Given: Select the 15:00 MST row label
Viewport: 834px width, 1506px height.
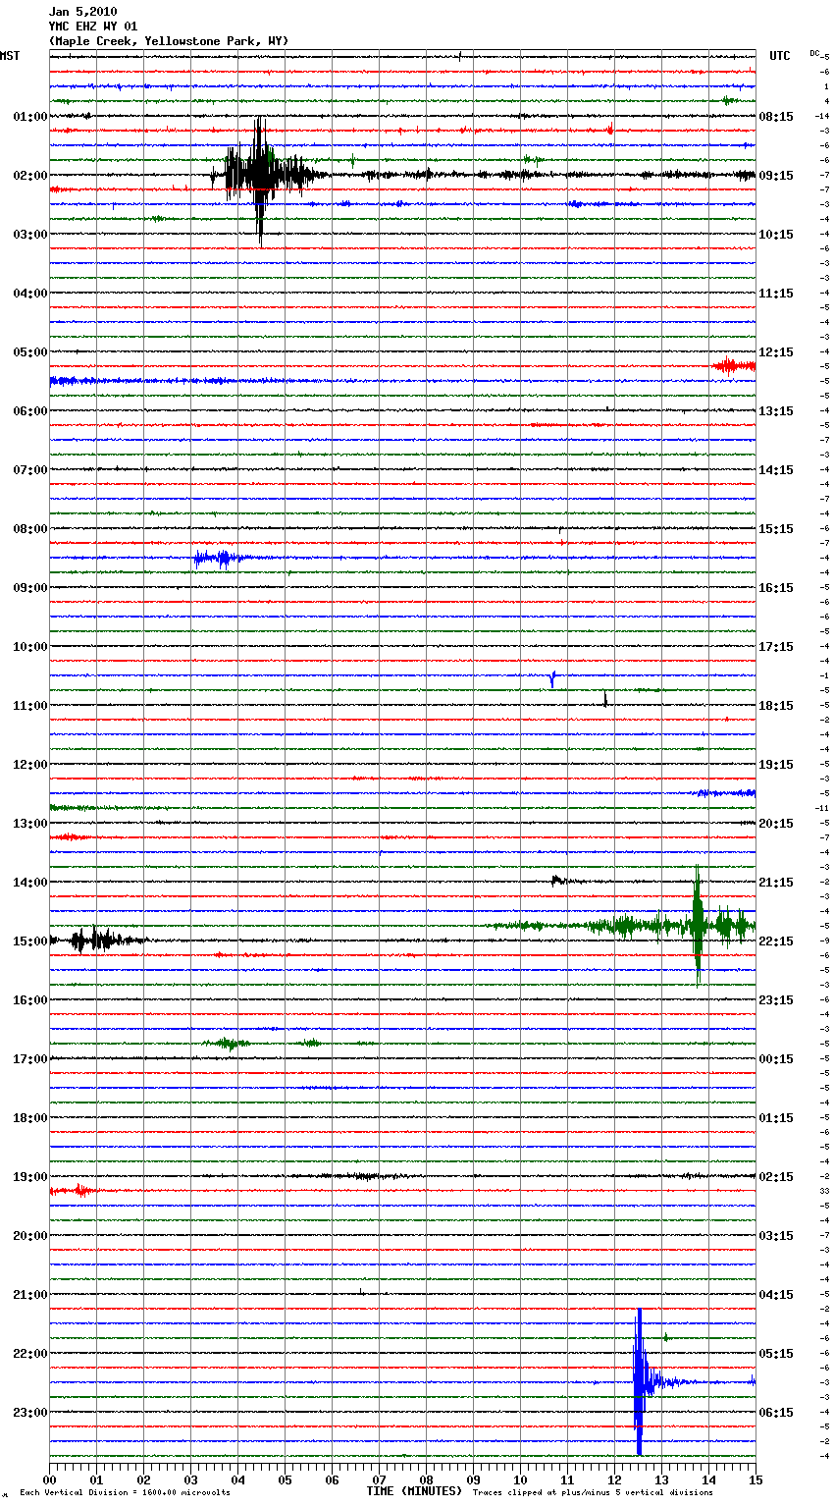Looking at the screenshot, I should point(30,941).
